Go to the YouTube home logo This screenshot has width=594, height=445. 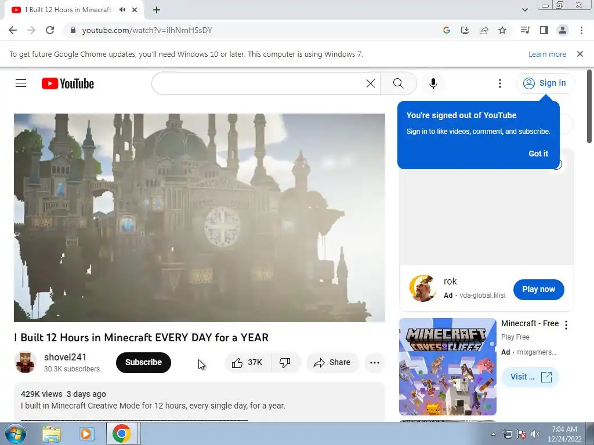[x=68, y=83]
